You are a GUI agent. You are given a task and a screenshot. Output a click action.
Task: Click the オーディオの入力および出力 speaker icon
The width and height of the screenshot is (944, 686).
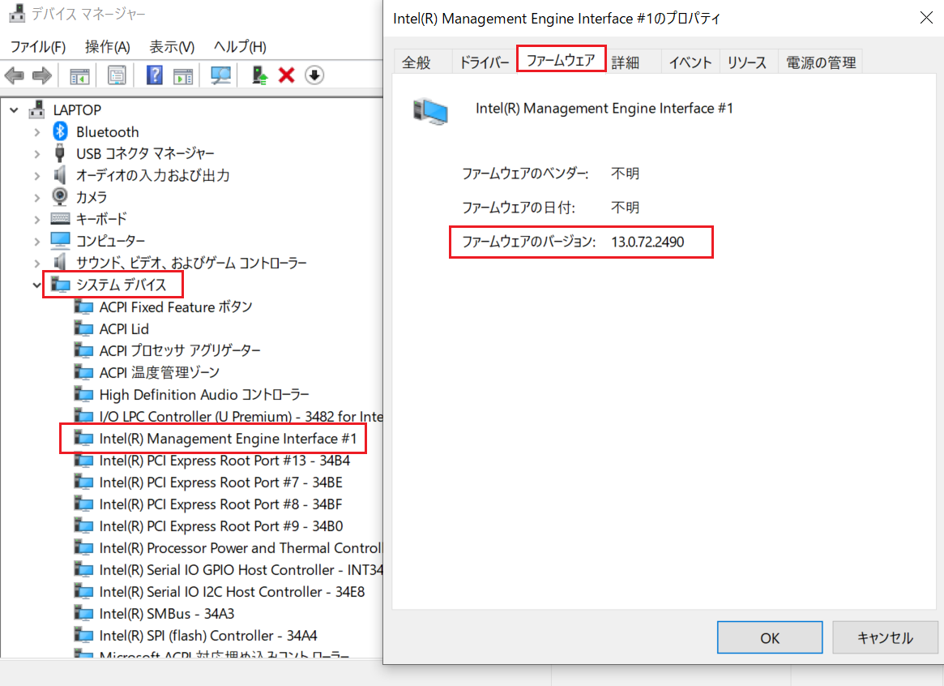coord(60,174)
